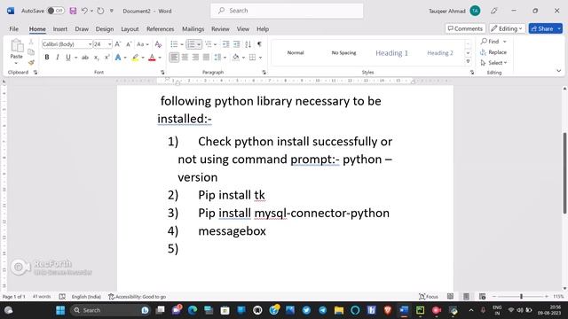
Task: Click the Replace button
Action: (493, 52)
